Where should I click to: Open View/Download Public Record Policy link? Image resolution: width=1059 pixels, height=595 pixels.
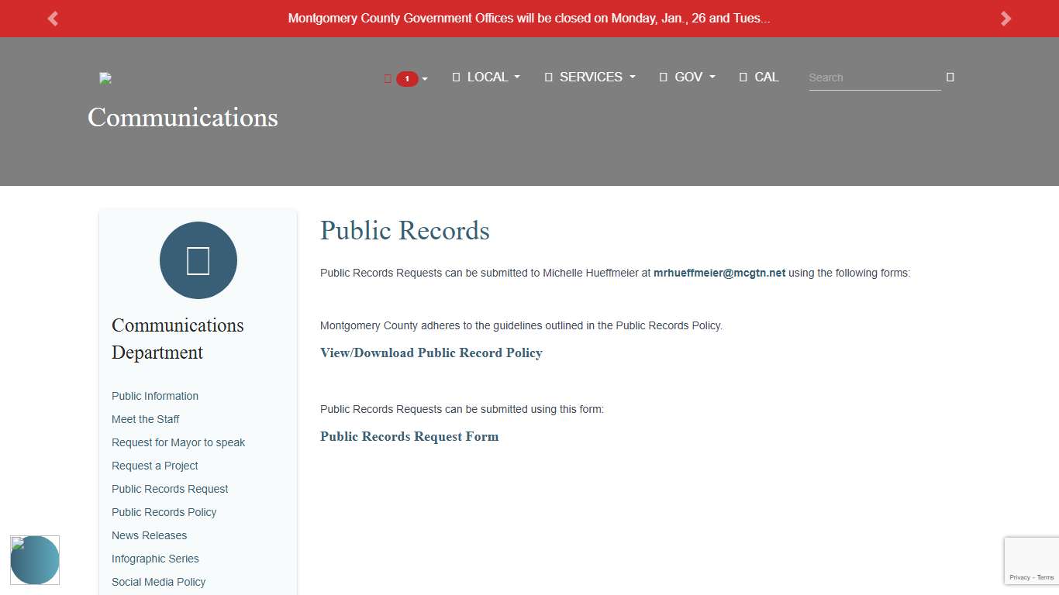pos(431,353)
